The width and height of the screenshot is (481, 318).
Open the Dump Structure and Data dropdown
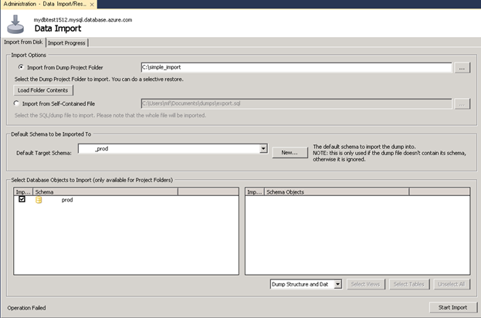[337, 284]
